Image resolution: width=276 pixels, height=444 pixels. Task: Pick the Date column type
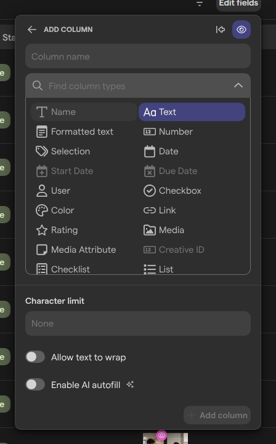(192, 151)
